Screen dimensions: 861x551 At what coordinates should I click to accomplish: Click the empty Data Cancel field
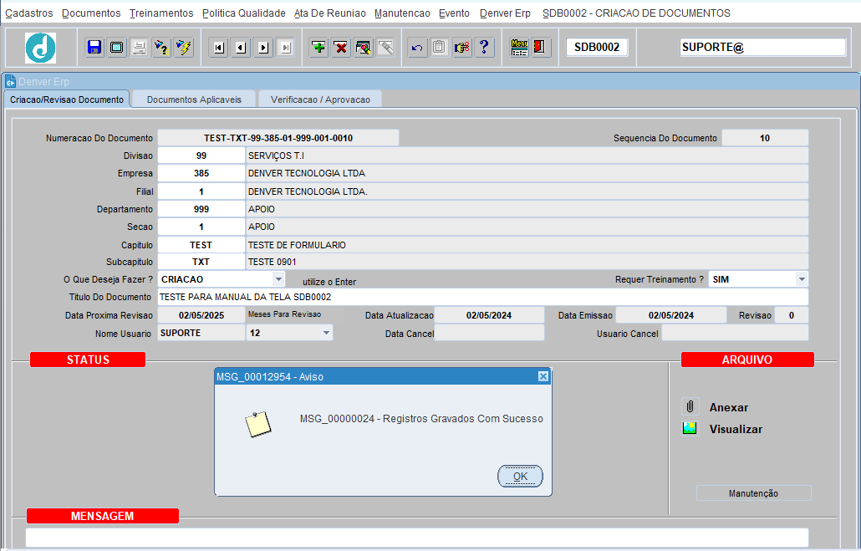[489, 333]
